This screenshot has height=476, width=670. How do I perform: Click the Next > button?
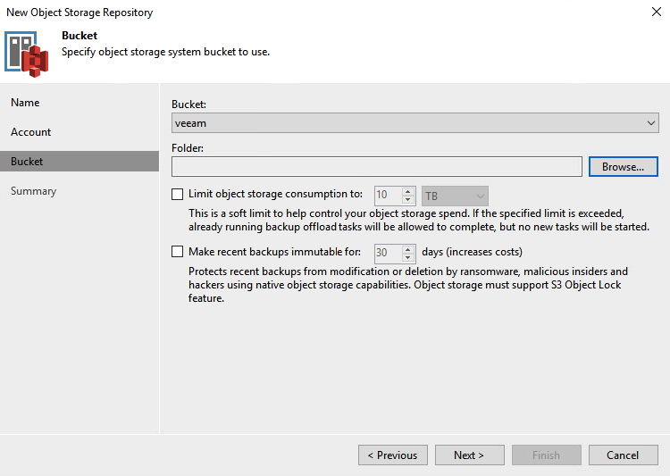click(469, 455)
